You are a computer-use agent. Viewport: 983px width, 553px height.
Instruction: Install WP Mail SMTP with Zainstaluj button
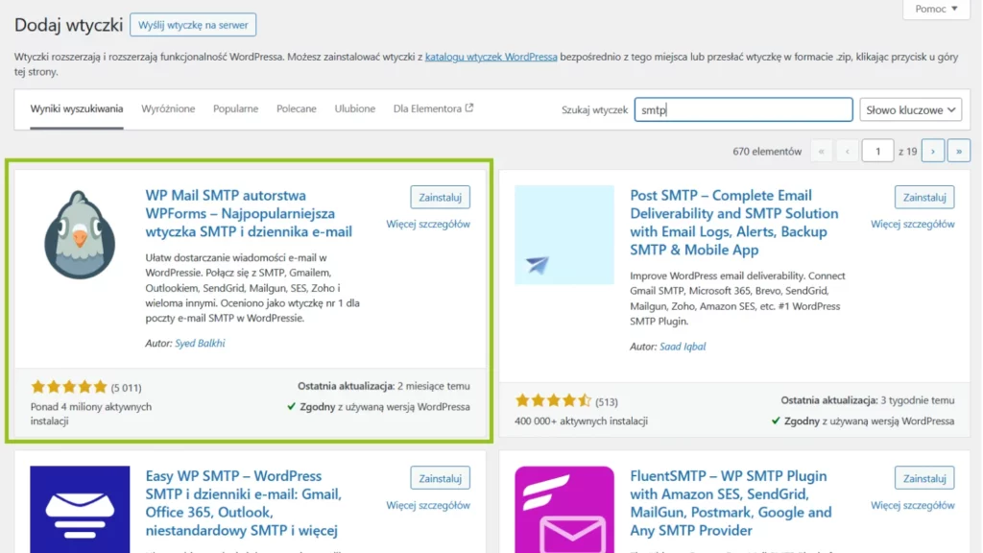440,197
